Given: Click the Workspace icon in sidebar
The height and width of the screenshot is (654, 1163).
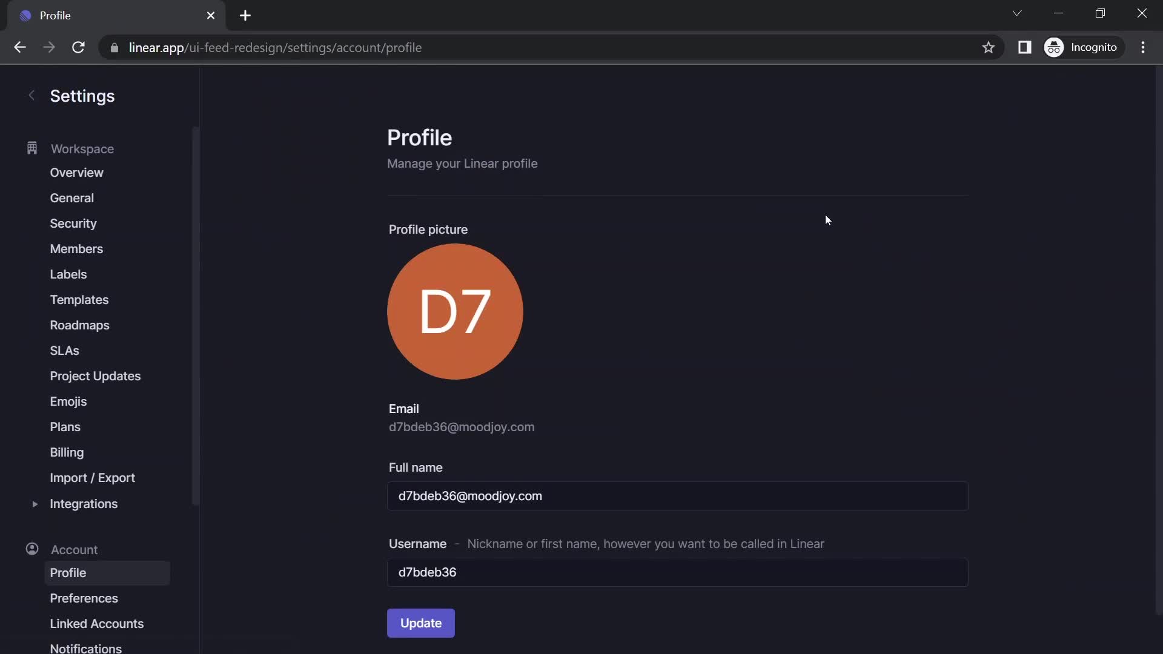Looking at the screenshot, I should pyautogui.click(x=32, y=148).
